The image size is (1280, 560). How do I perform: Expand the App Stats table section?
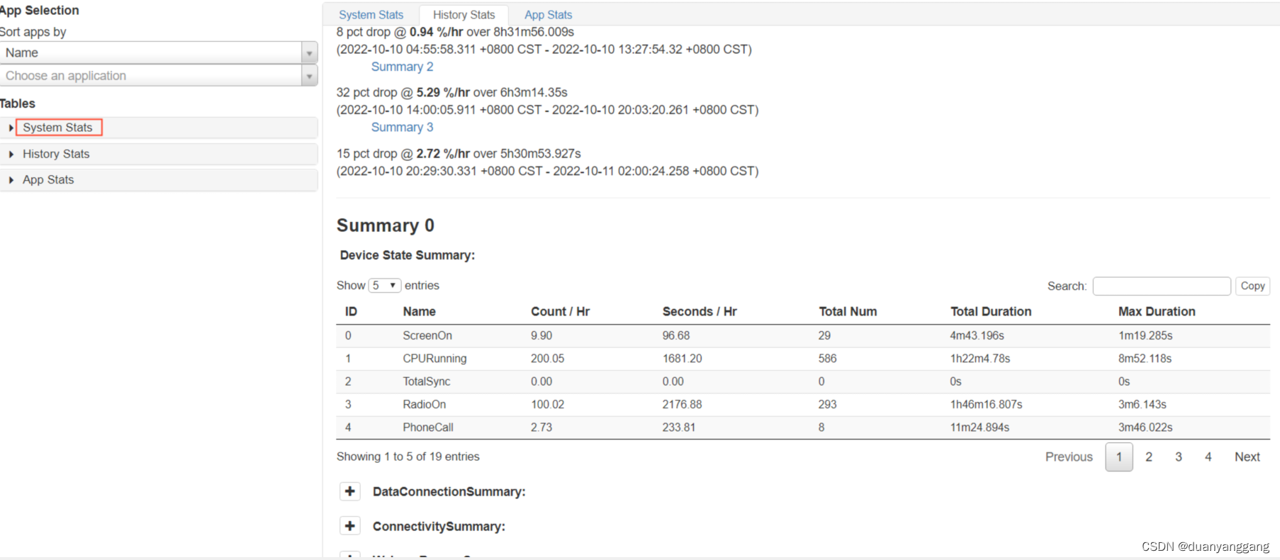coord(159,180)
